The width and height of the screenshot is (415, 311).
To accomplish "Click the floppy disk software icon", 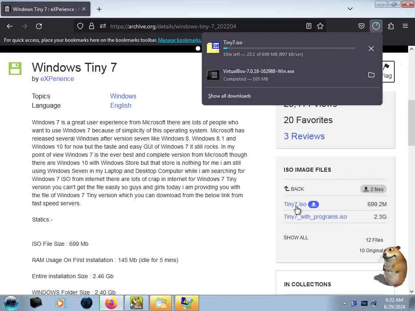I will (x=15, y=68).
